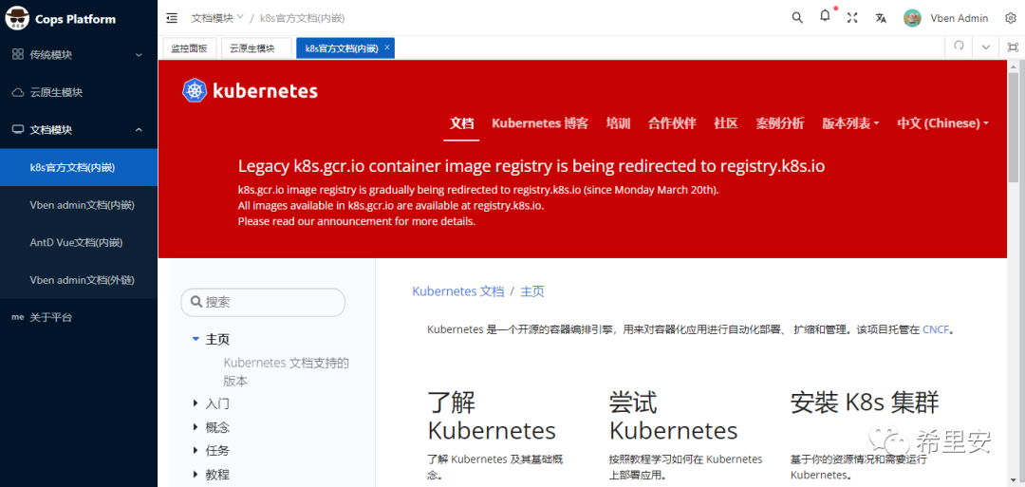1025x487 pixels.
Task: Click the Kubernetes 文档 breadcrumb link
Action: [458, 291]
